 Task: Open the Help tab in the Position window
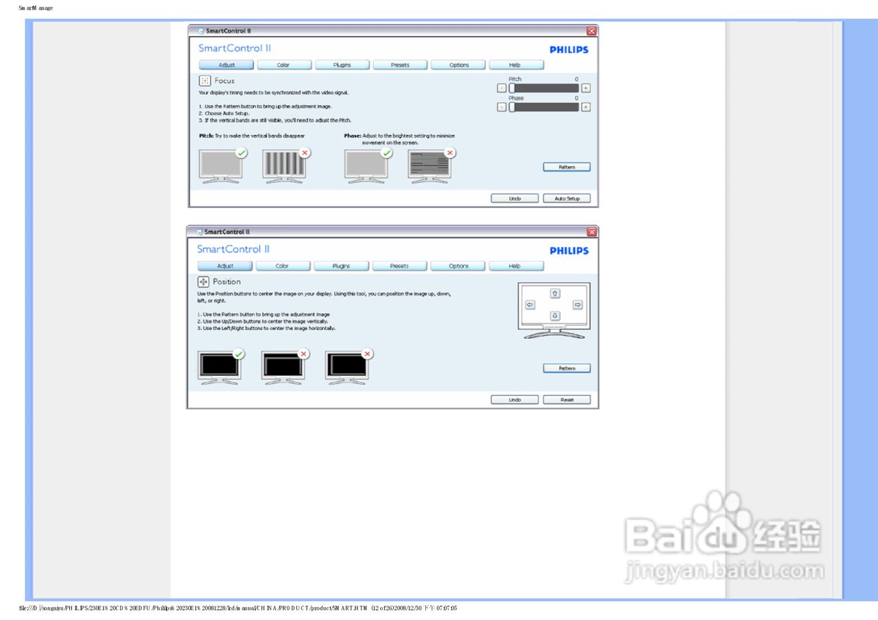click(x=516, y=266)
